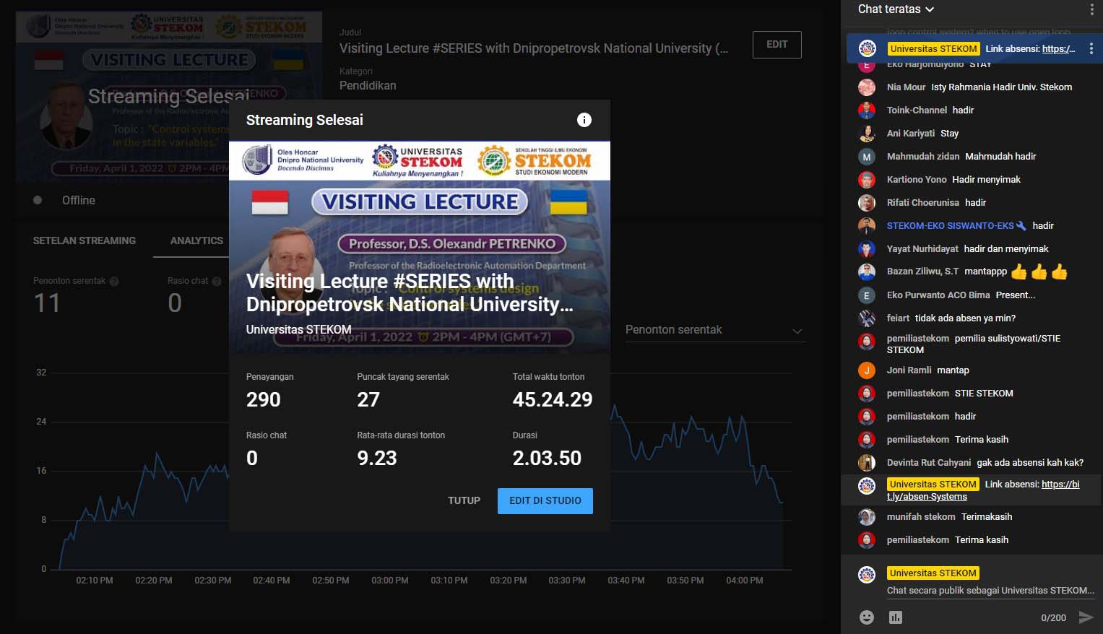Click EDIT DI STUDIO button
Viewport: 1103px width, 634px height.
(x=545, y=500)
